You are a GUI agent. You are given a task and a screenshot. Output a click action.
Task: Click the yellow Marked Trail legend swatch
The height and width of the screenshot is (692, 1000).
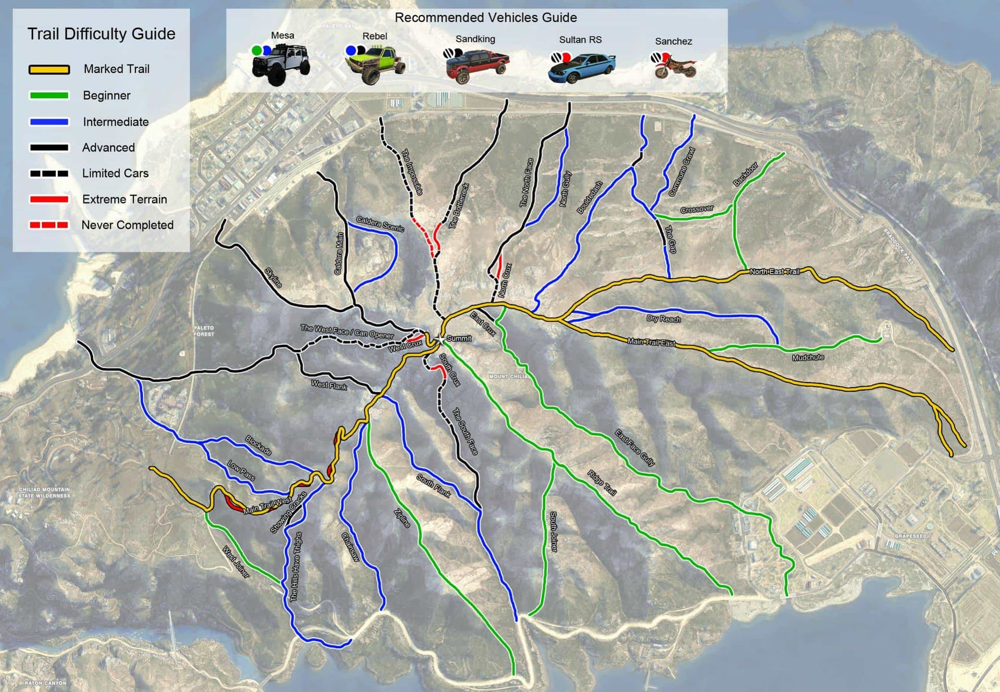click(x=49, y=70)
